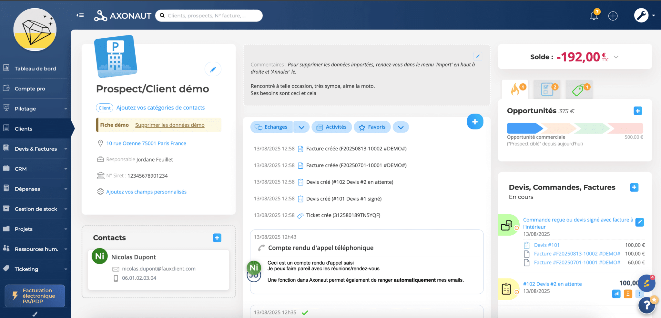Edit the comments box with pencil icon

click(478, 56)
